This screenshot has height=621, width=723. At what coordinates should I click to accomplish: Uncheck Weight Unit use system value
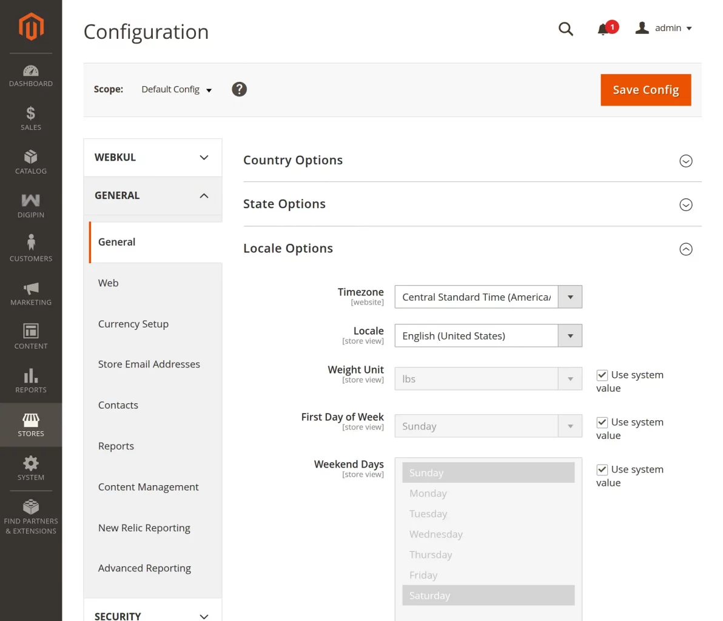tap(602, 375)
